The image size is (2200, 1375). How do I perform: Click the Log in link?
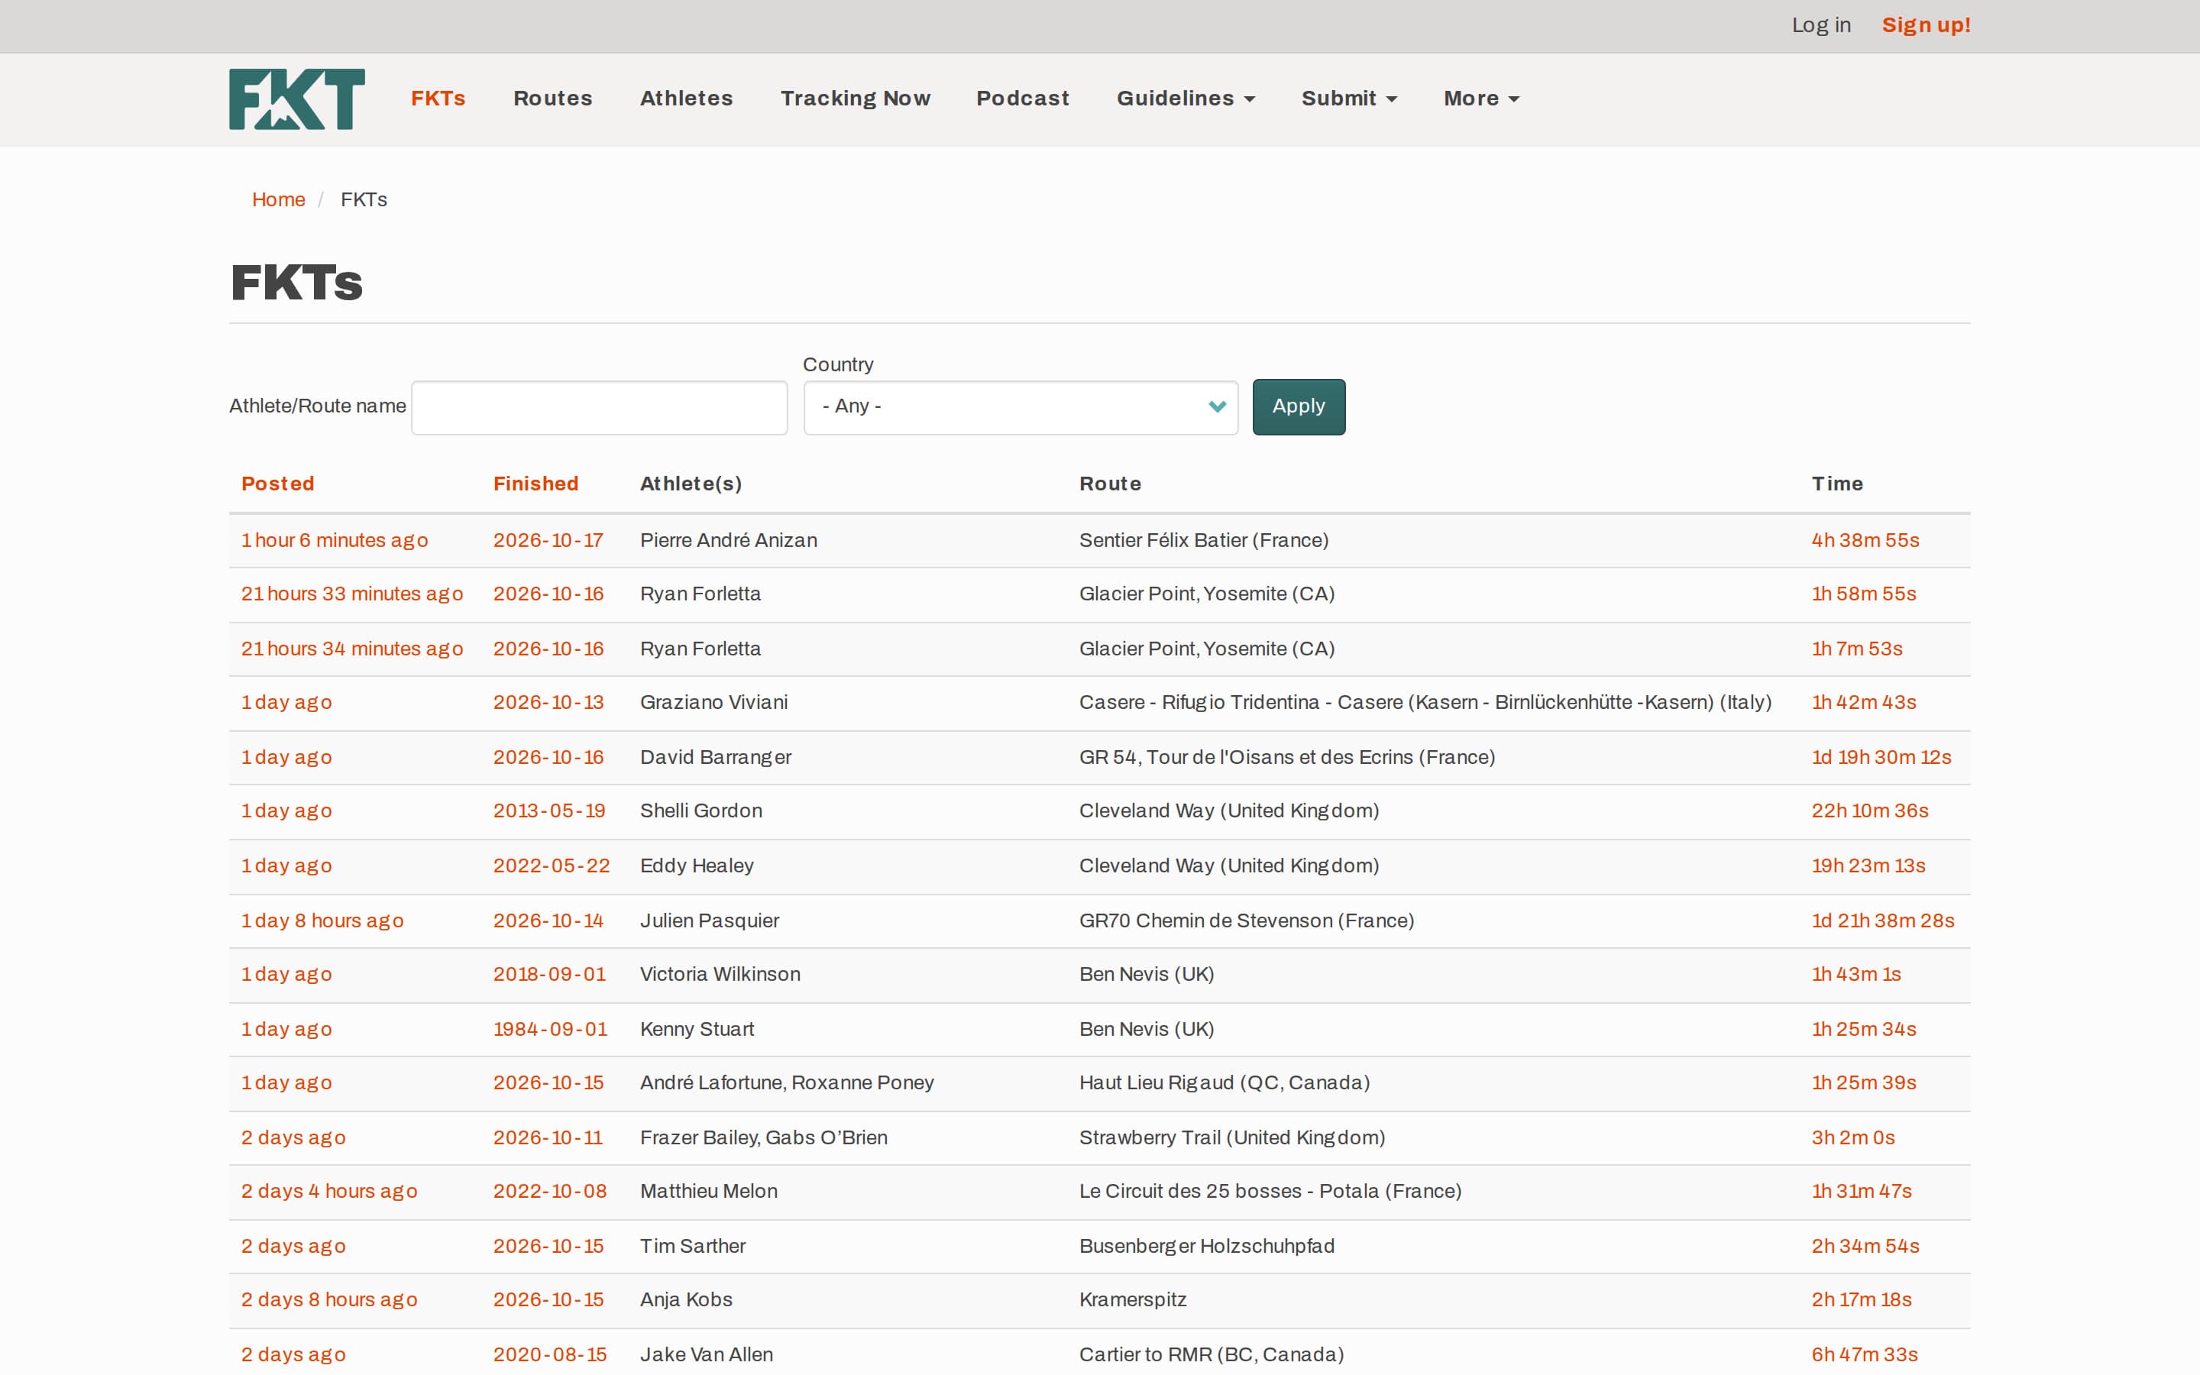click(x=1821, y=25)
